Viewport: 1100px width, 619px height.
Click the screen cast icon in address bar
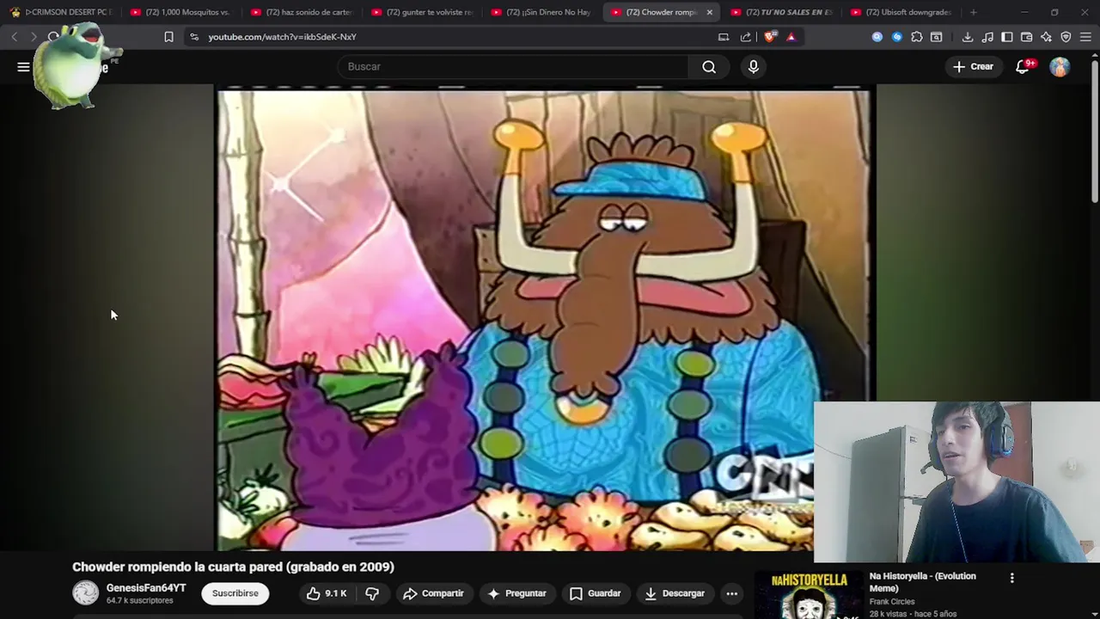pyautogui.click(x=724, y=37)
